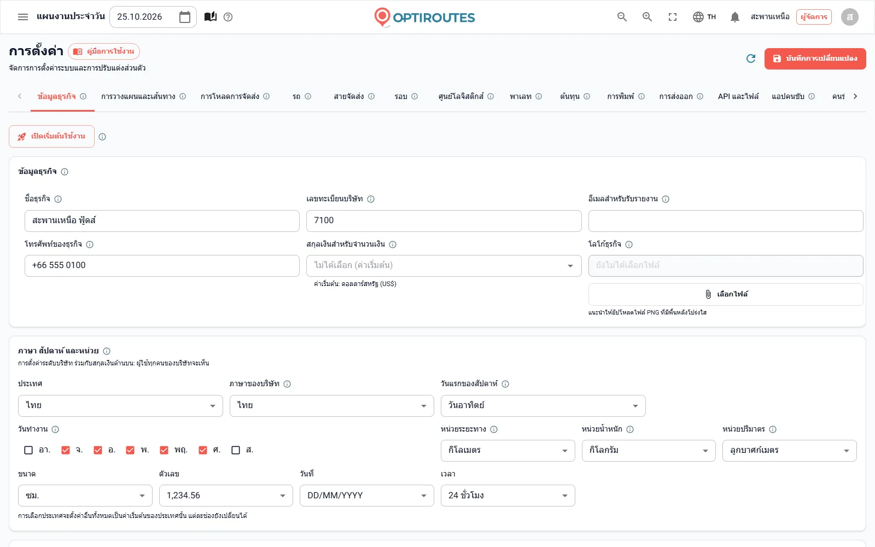
Task: Switch to การวางแผนและเส้นทาง tab
Action: coord(143,96)
